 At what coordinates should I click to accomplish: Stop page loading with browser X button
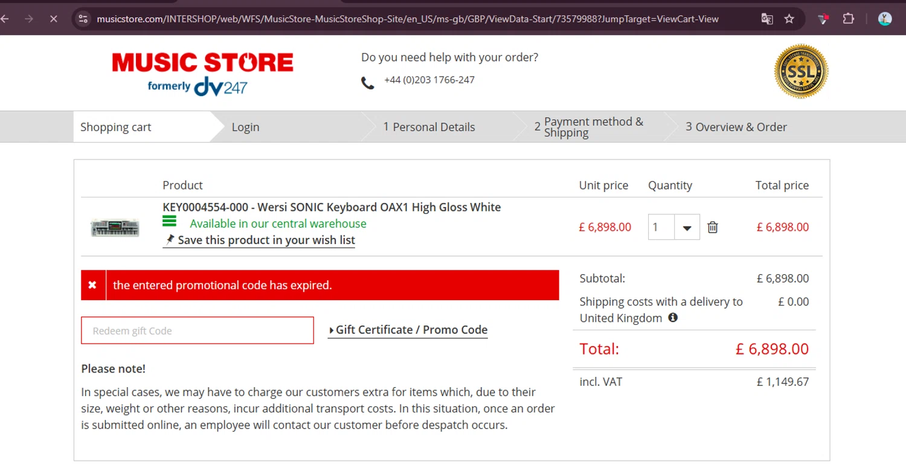(53, 19)
